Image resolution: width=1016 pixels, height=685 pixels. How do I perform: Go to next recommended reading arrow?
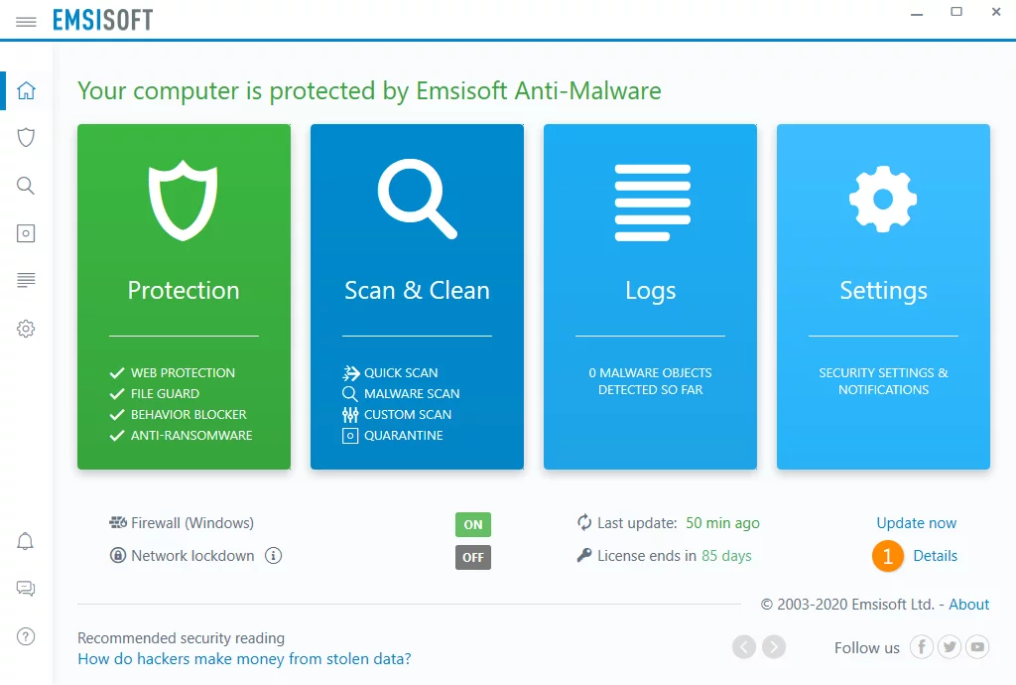click(x=774, y=646)
